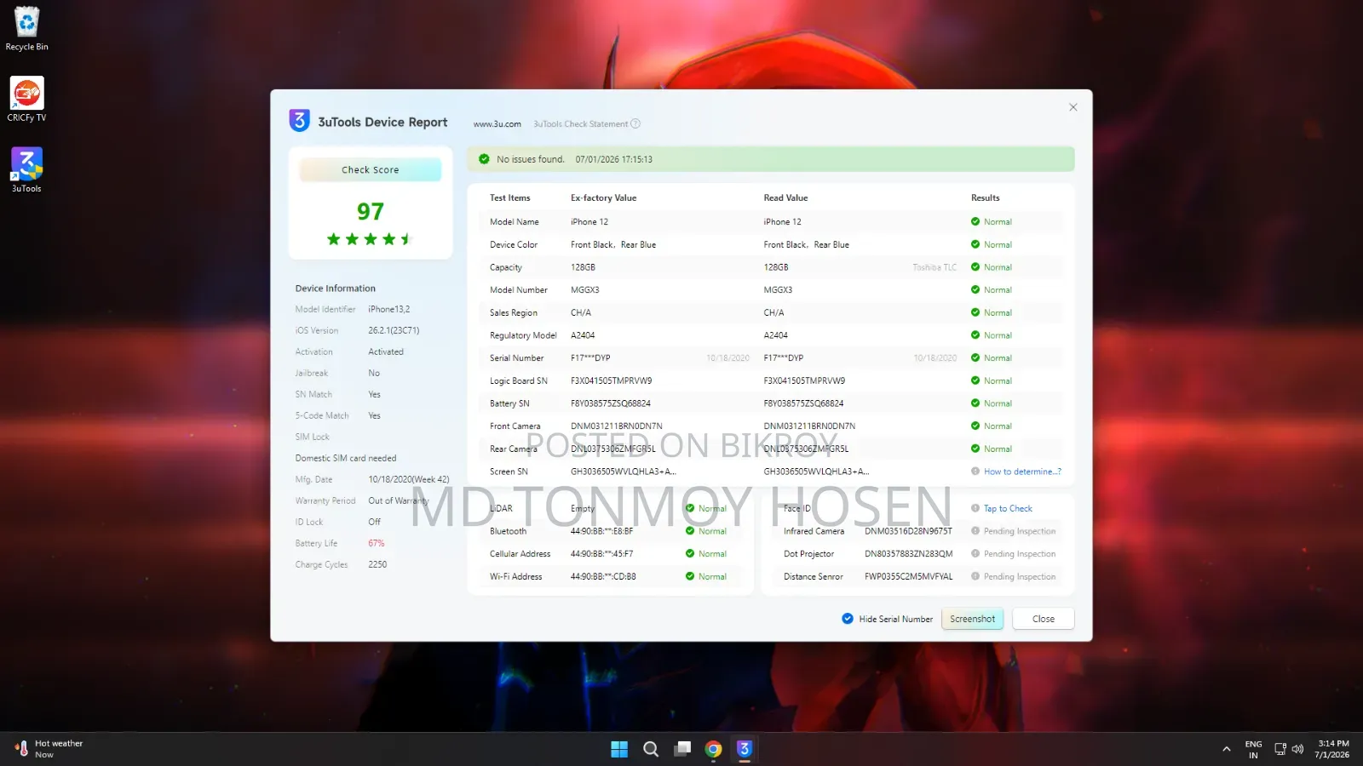
Task: Select the iOS Version value 26.2.1(23C71)
Action: tap(394, 331)
